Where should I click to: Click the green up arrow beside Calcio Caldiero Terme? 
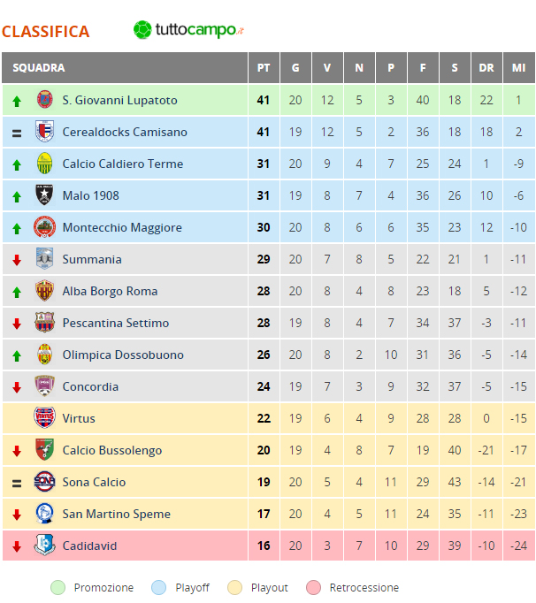pyautogui.click(x=16, y=165)
